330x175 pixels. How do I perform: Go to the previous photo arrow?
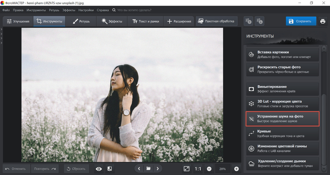click(x=139, y=169)
